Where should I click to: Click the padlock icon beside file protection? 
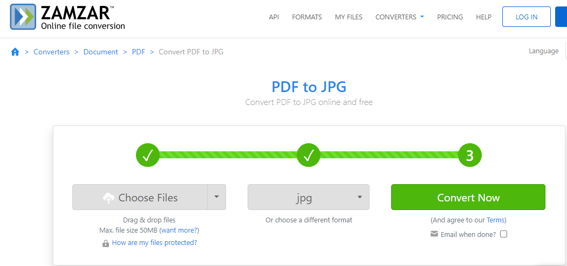[106, 243]
